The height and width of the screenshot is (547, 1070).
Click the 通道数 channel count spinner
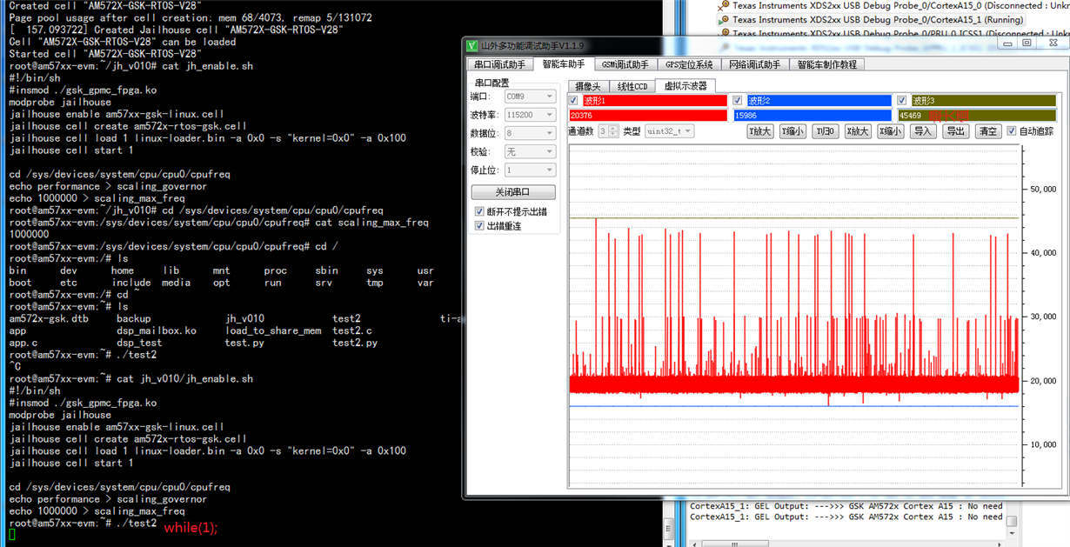(608, 131)
